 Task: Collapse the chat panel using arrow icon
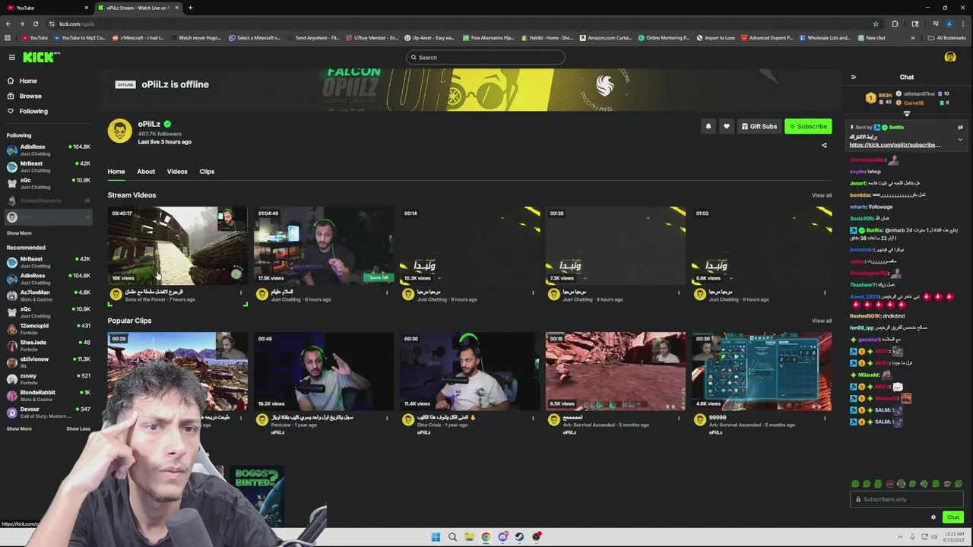(854, 77)
